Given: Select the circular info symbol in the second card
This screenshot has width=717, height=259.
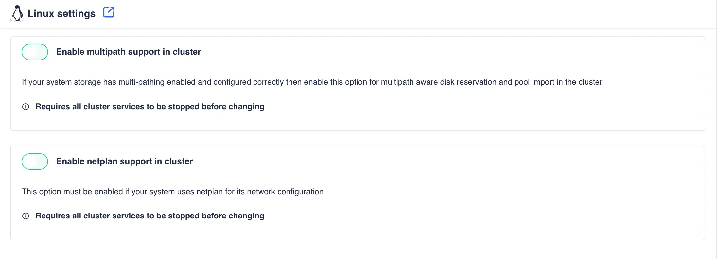Looking at the screenshot, I should pos(26,216).
